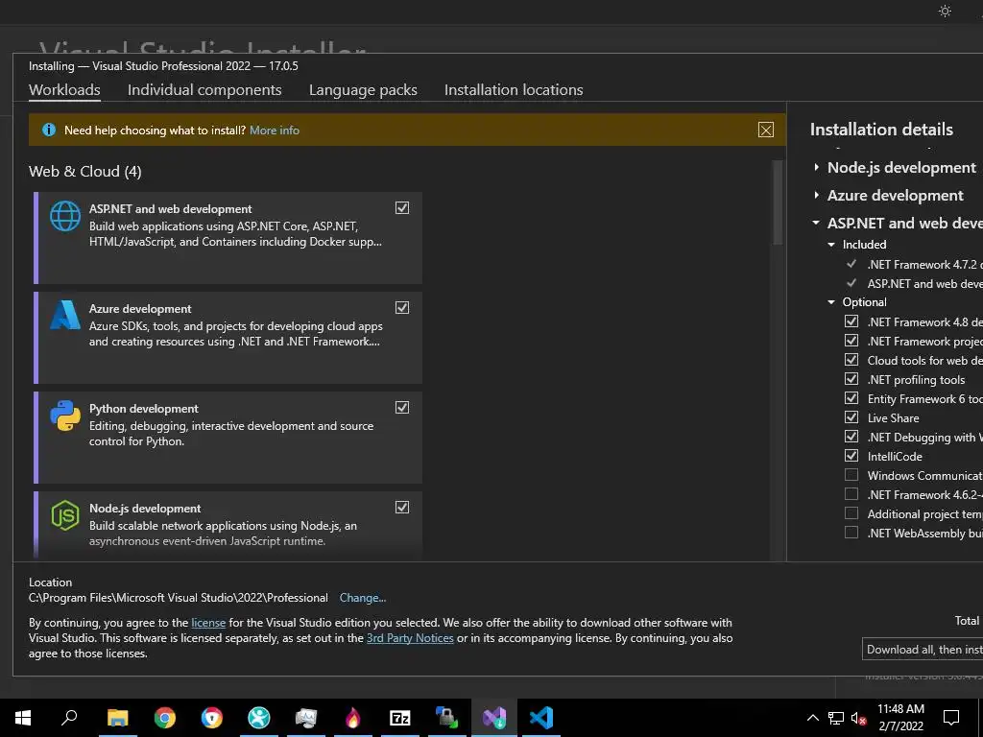
Task: Click the muted volume tray icon
Action: pos(859,718)
